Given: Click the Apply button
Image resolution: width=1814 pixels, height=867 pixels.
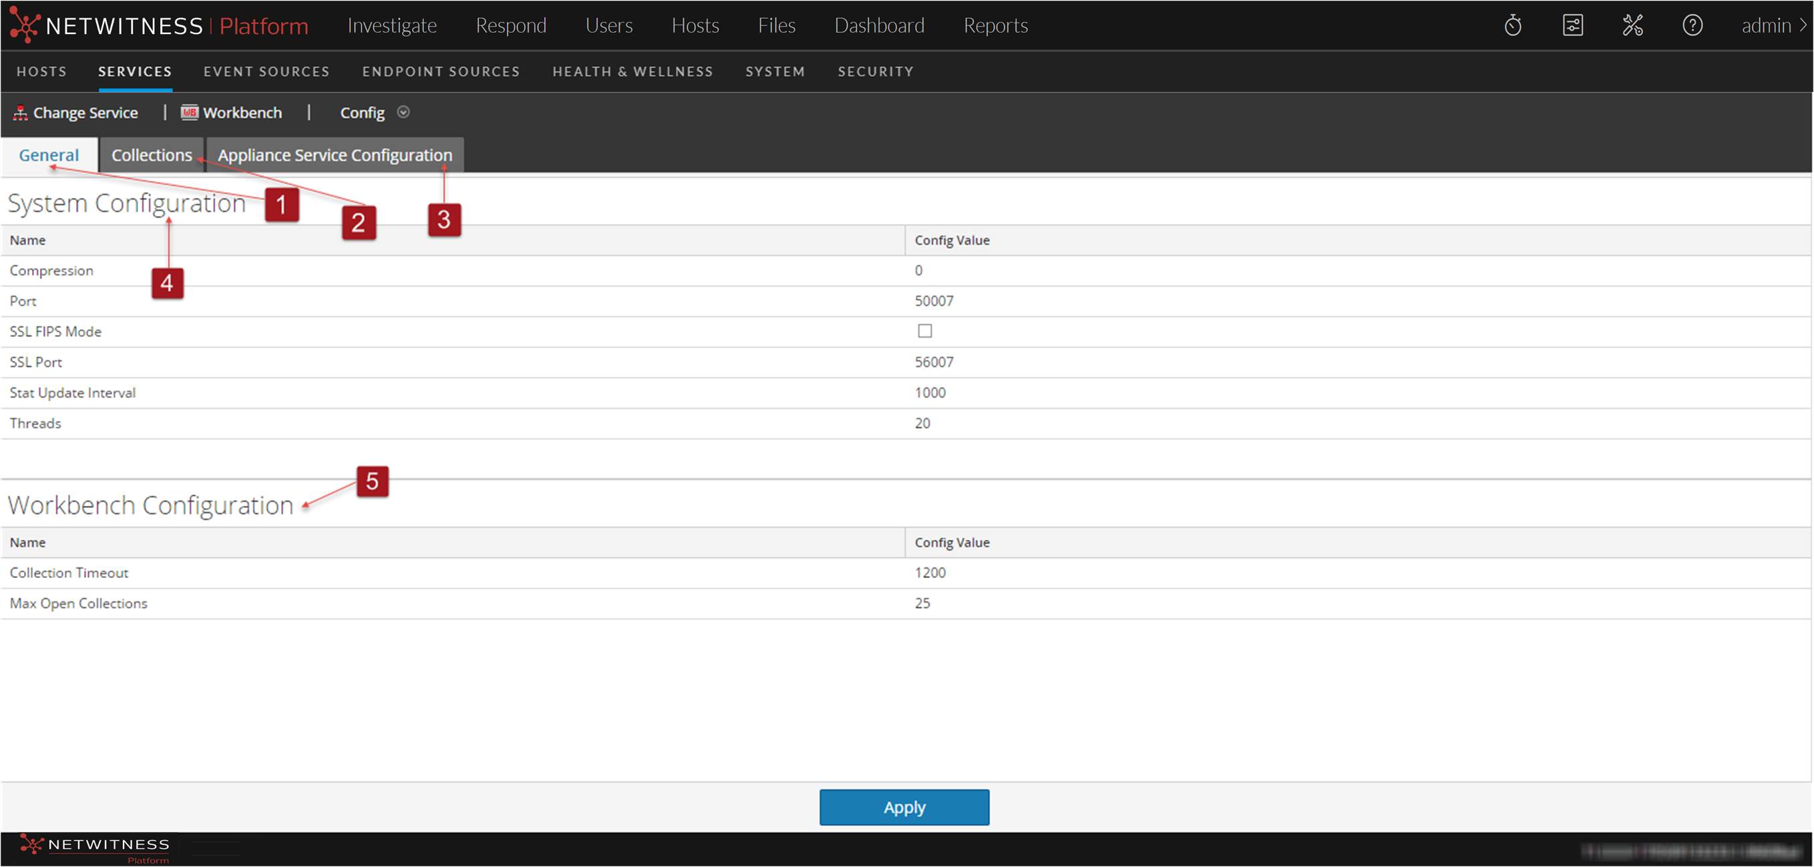Looking at the screenshot, I should point(904,807).
